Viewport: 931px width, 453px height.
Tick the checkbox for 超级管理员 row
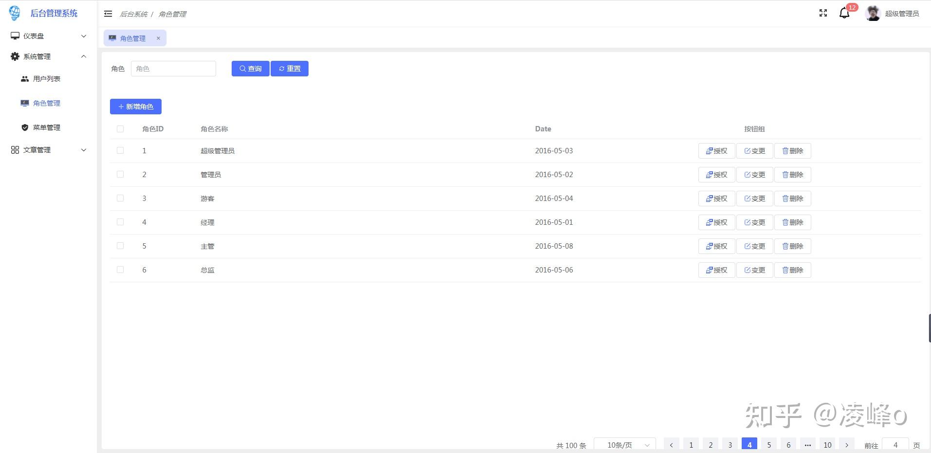click(120, 150)
